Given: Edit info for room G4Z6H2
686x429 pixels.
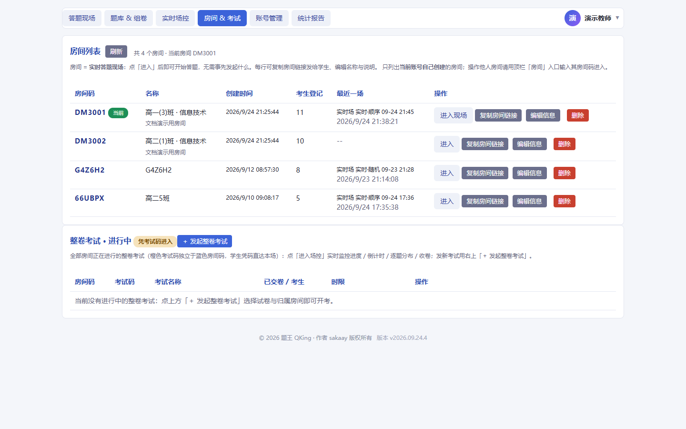Looking at the screenshot, I should tap(530, 173).
